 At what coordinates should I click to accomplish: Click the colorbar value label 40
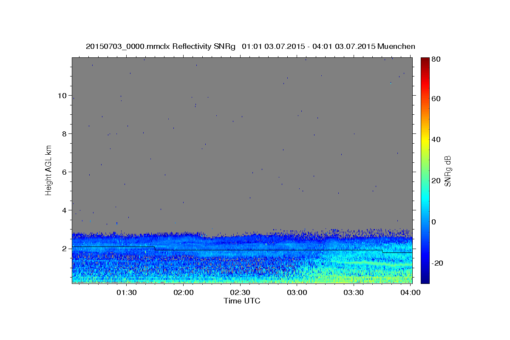coord(436,140)
